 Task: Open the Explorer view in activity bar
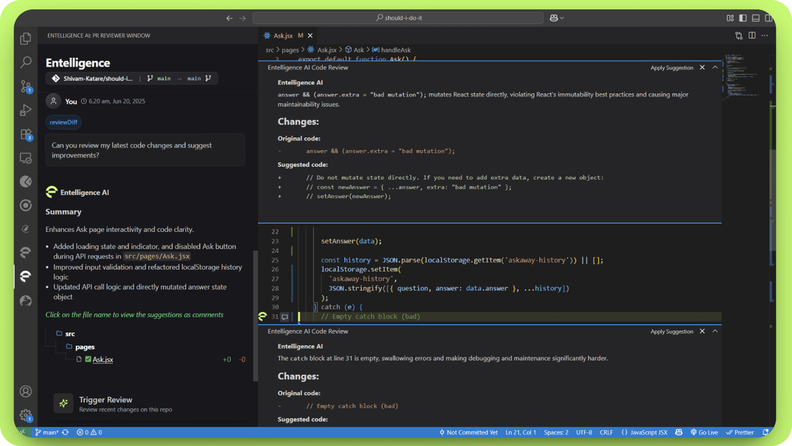coord(25,39)
